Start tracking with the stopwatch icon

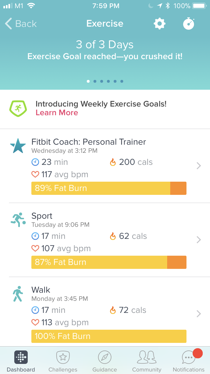tap(189, 24)
